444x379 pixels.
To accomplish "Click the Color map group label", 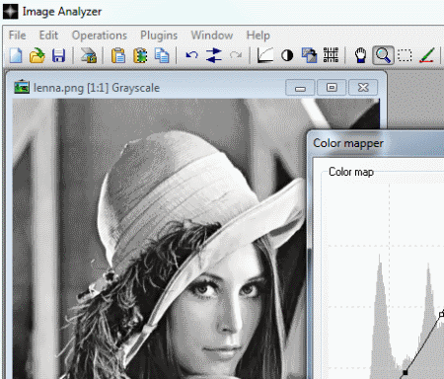I will click(351, 172).
